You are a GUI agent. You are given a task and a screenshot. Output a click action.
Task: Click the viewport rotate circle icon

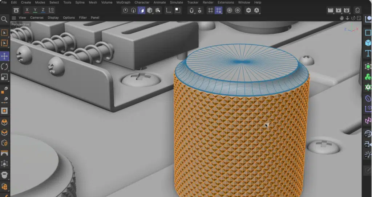point(353,18)
